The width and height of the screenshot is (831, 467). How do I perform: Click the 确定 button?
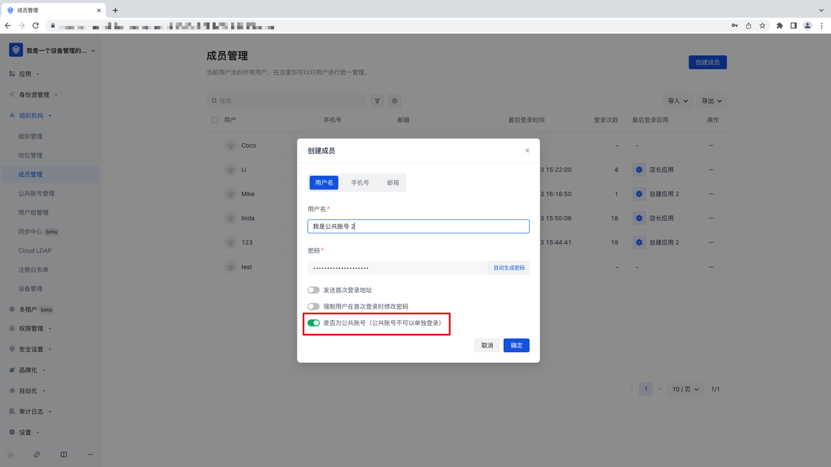click(516, 346)
